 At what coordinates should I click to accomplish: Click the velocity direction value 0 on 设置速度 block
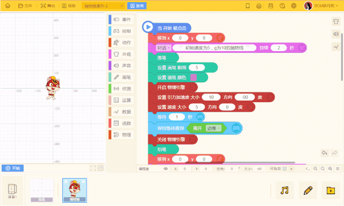[x=227, y=107]
